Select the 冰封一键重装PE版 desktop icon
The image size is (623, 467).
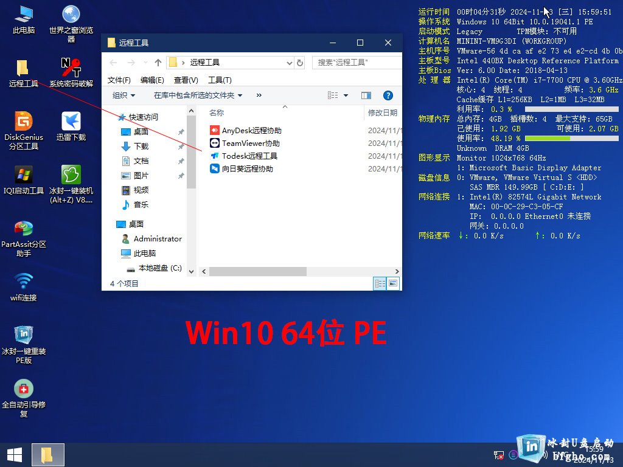24,345
